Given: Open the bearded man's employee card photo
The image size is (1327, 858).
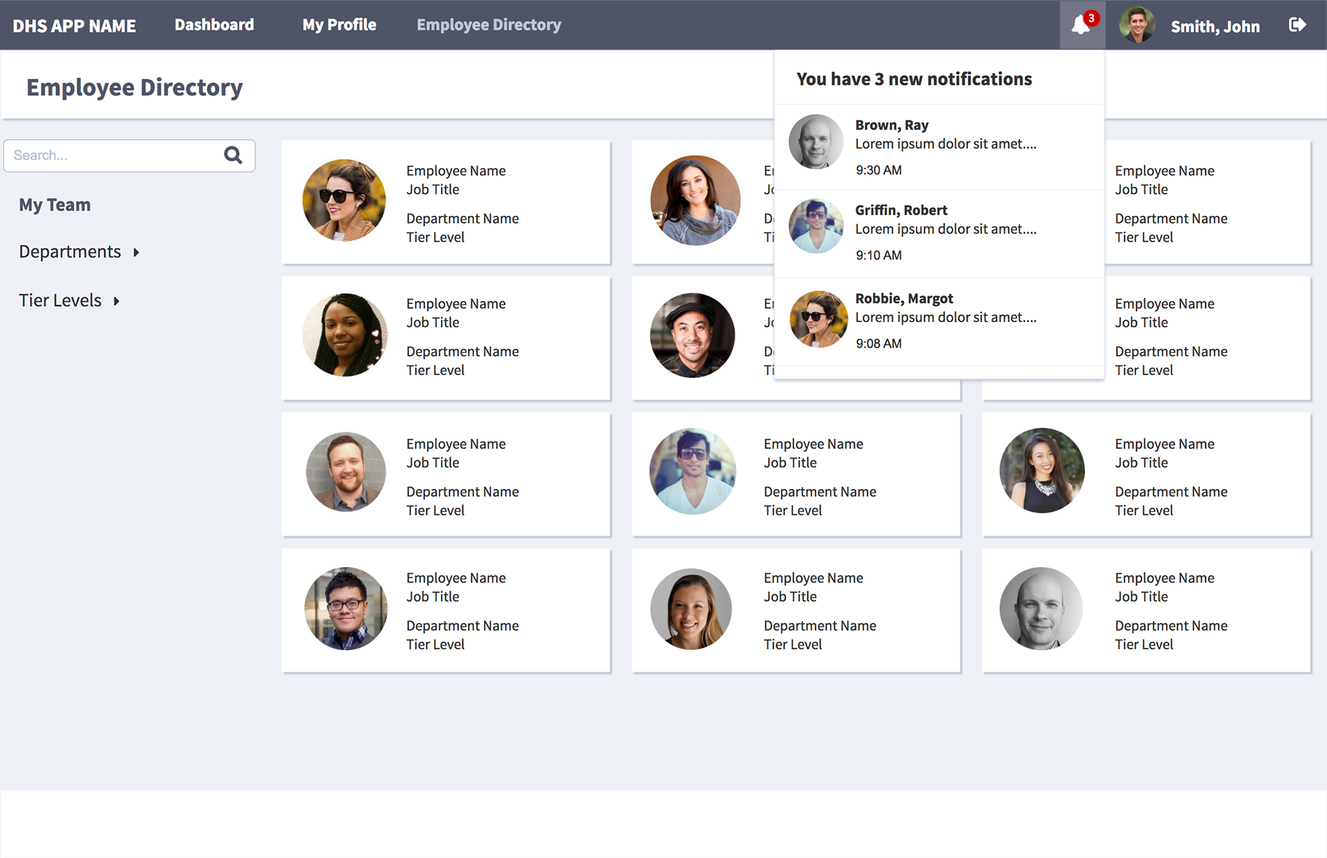Looking at the screenshot, I should 346,473.
